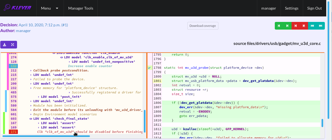Click error trace panel vertical scrollbar thumb
The width and height of the screenshot is (332, 140).
(x=145, y=121)
